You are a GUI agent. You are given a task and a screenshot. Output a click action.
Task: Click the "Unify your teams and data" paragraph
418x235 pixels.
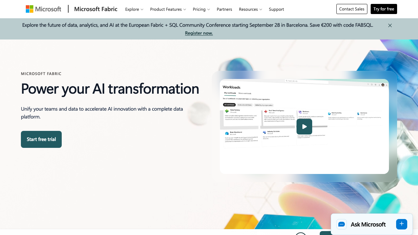pyautogui.click(x=102, y=113)
